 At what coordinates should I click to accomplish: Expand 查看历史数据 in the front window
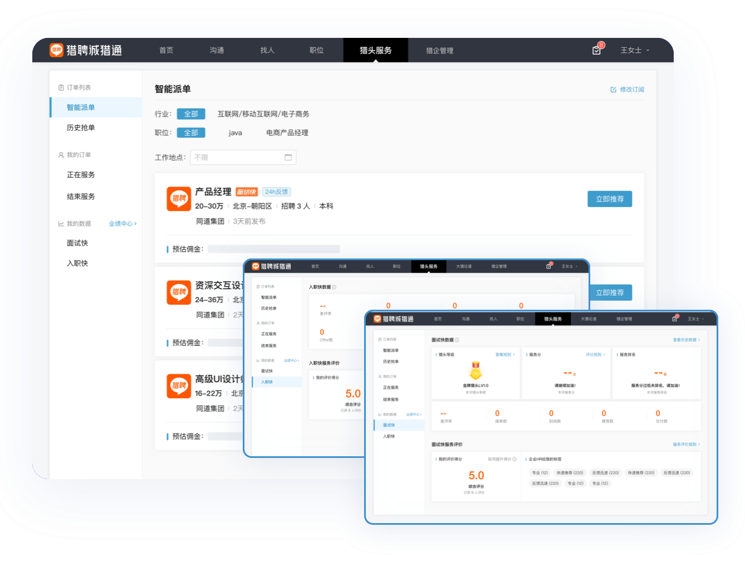coord(686,340)
